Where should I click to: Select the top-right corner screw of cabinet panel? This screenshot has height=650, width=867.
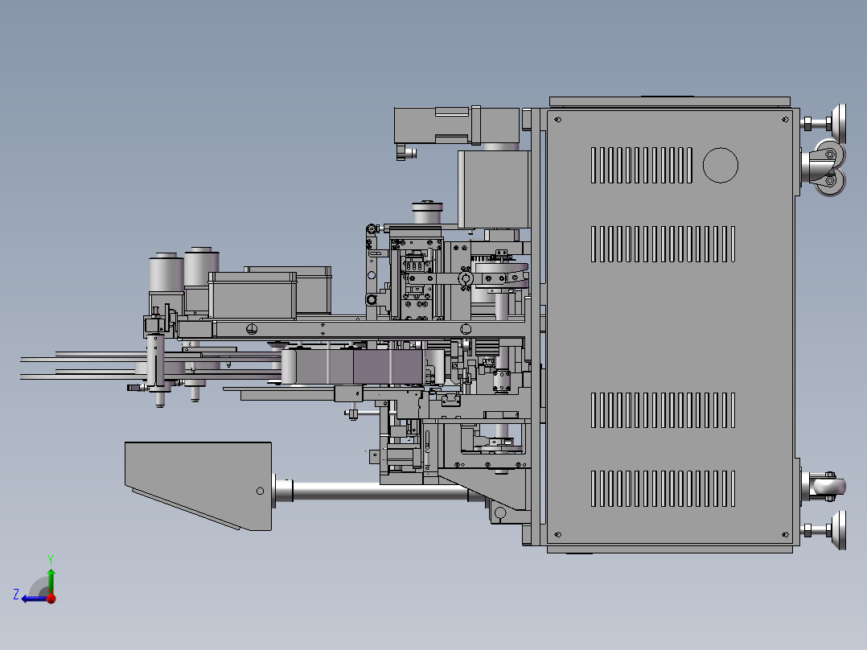click(785, 120)
